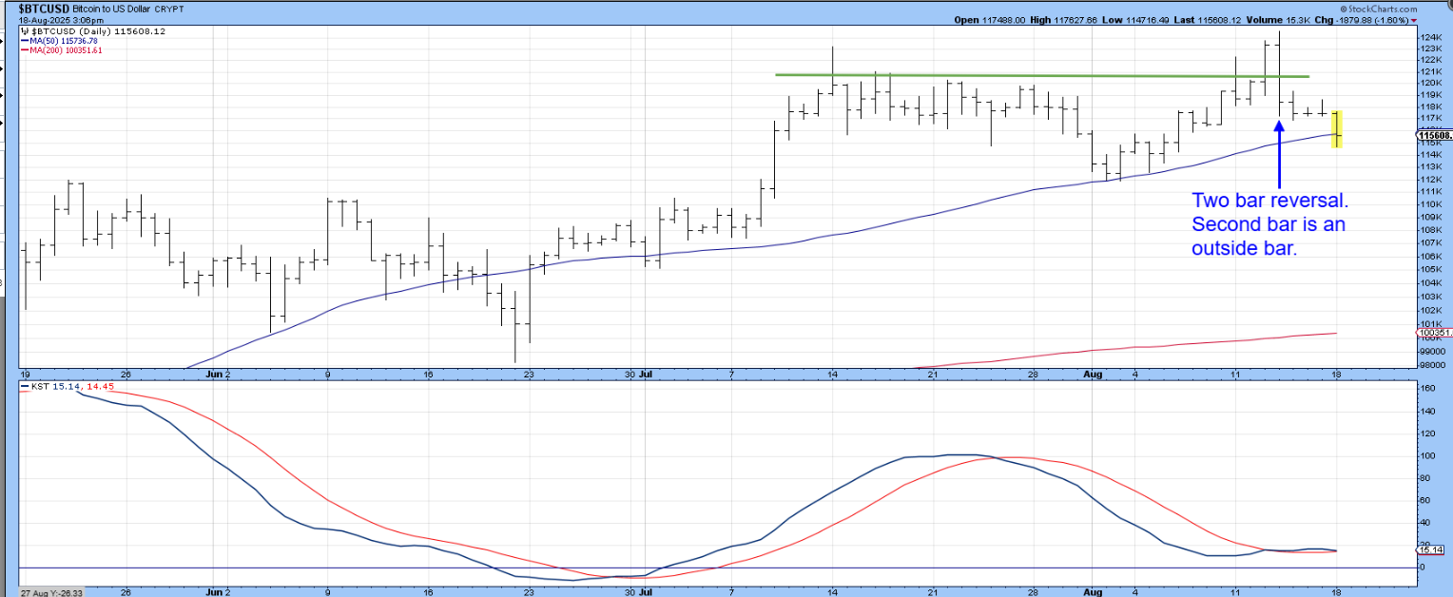1453x597 pixels.
Task: Click the bar chart icon beside $BTCUSD (Daily)
Action: tap(24, 31)
